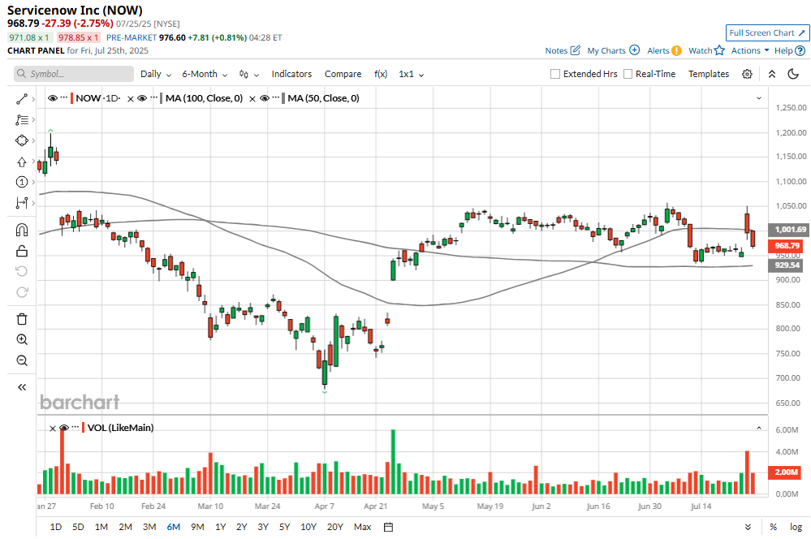This screenshot has height=539, width=811.
Task: Open more options for MA (100) indicator
Action: tap(154, 97)
